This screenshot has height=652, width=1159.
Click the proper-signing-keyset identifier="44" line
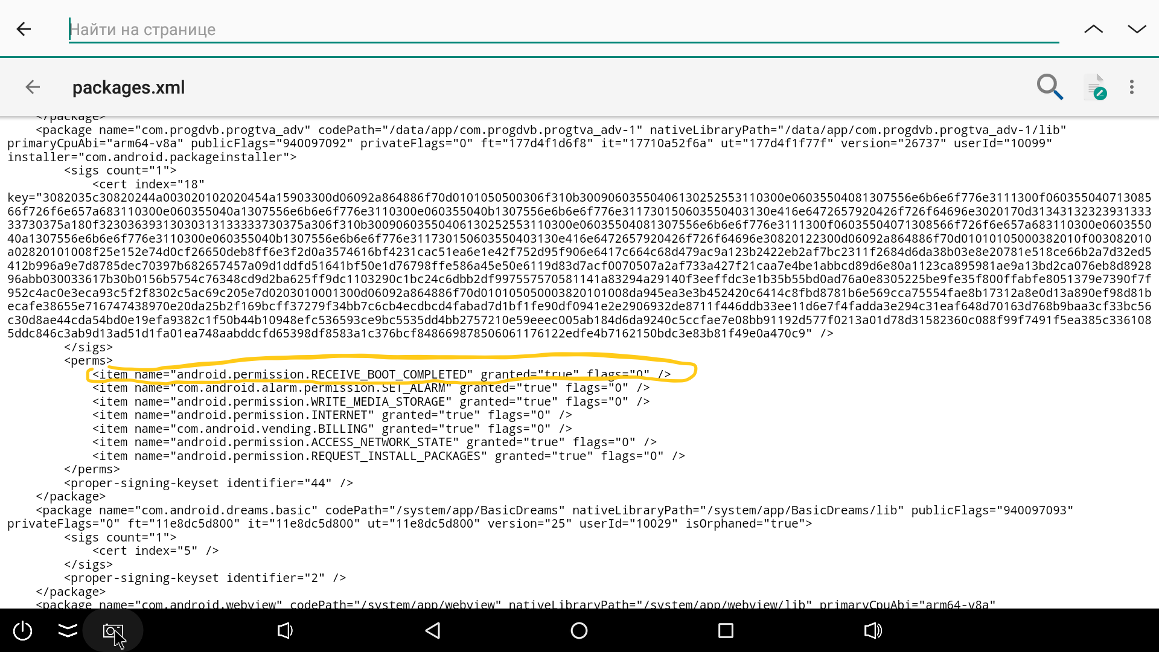tap(208, 483)
